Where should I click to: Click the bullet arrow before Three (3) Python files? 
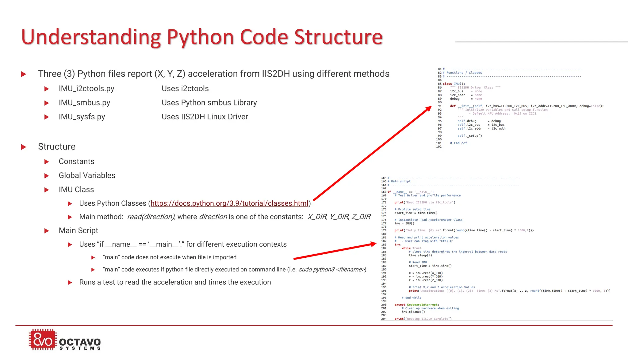[24, 74]
